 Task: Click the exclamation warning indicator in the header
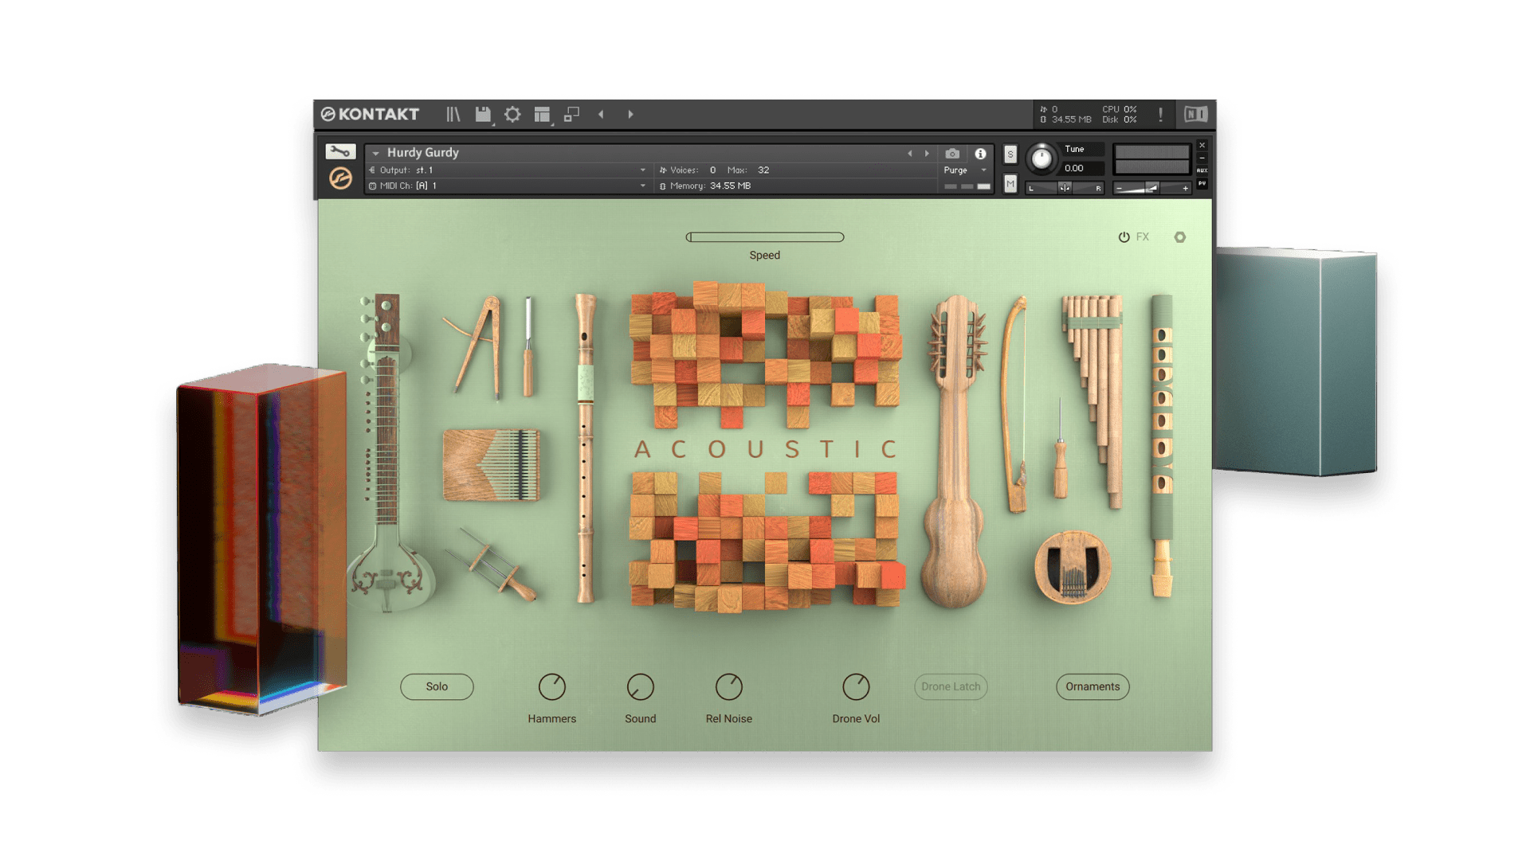[x=1160, y=115]
